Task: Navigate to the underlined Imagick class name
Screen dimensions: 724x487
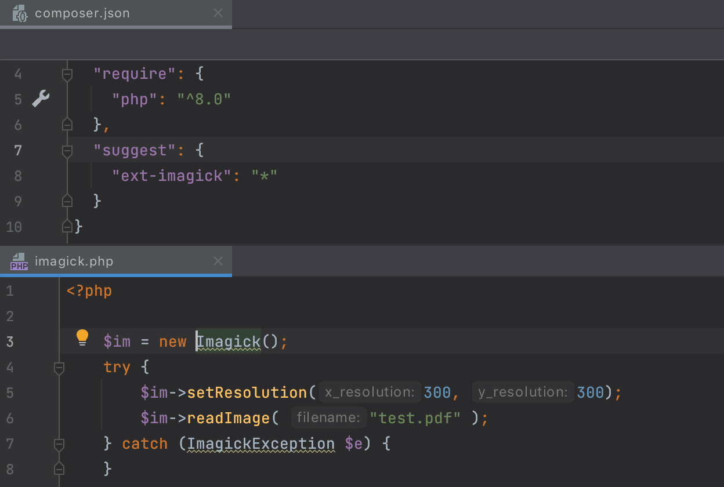Action: point(227,341)
